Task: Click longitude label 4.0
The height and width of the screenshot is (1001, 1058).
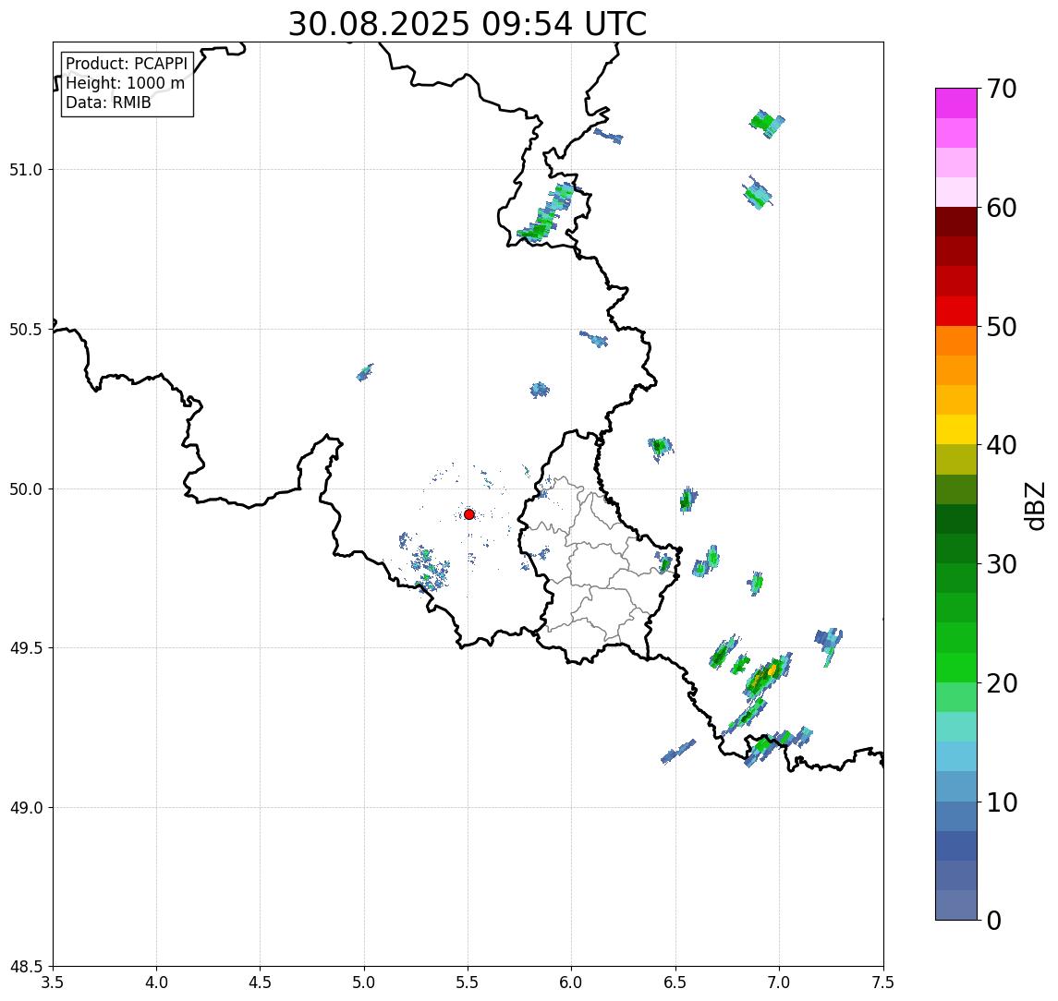Action: pos(156,983)
